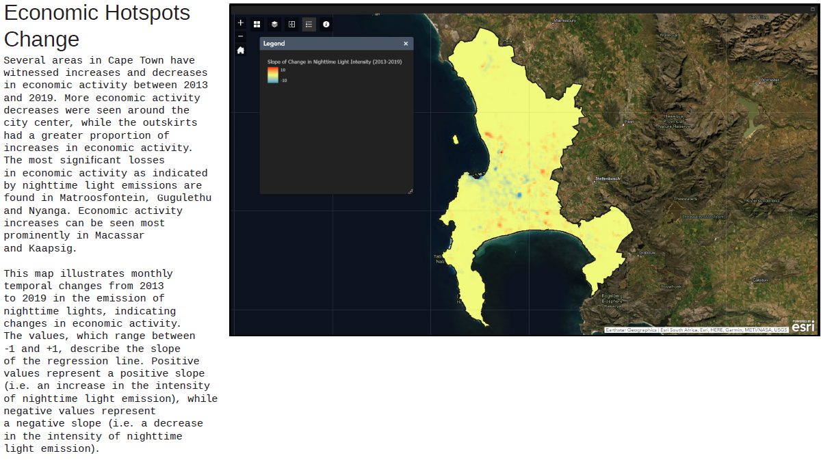Activate the swipe comparison tool icon
Image resolution: width=821 pixels, height=460 pixels.
tap(291, 24)
